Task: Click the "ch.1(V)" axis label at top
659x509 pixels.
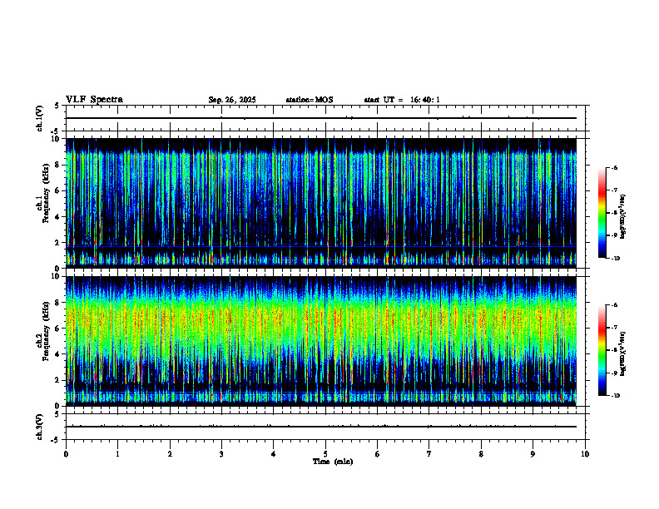Action: point(39,118)
